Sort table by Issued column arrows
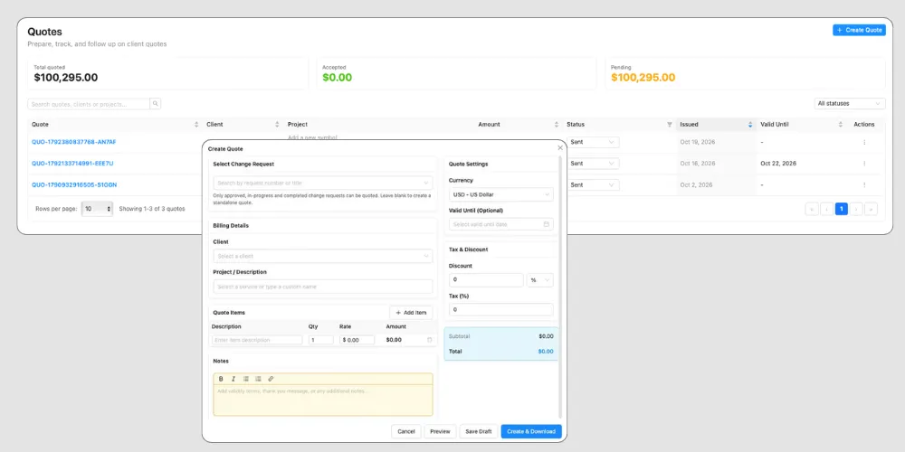The height and width of the screenshot is (452, 905). pyautogui.click(x=750, y=125)
